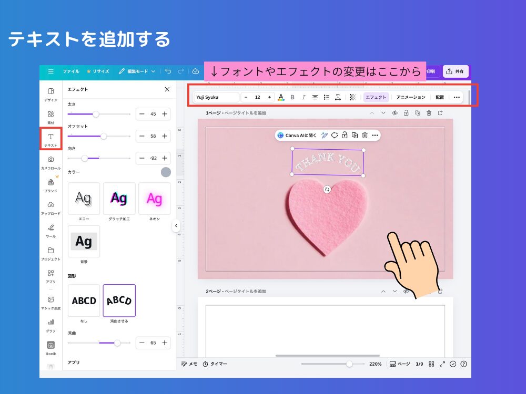Screen dimensions: 526x394
Task: Open the カラー swatch in the effects panel
Action: coord(166,172)
